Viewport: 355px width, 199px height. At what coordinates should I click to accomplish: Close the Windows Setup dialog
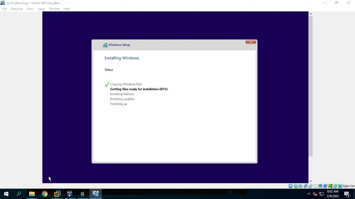pyautogui.click(x=251, y=41)
